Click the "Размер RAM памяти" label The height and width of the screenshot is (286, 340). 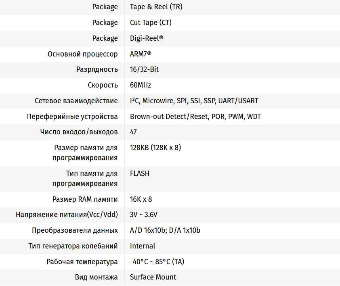point(85,199)
